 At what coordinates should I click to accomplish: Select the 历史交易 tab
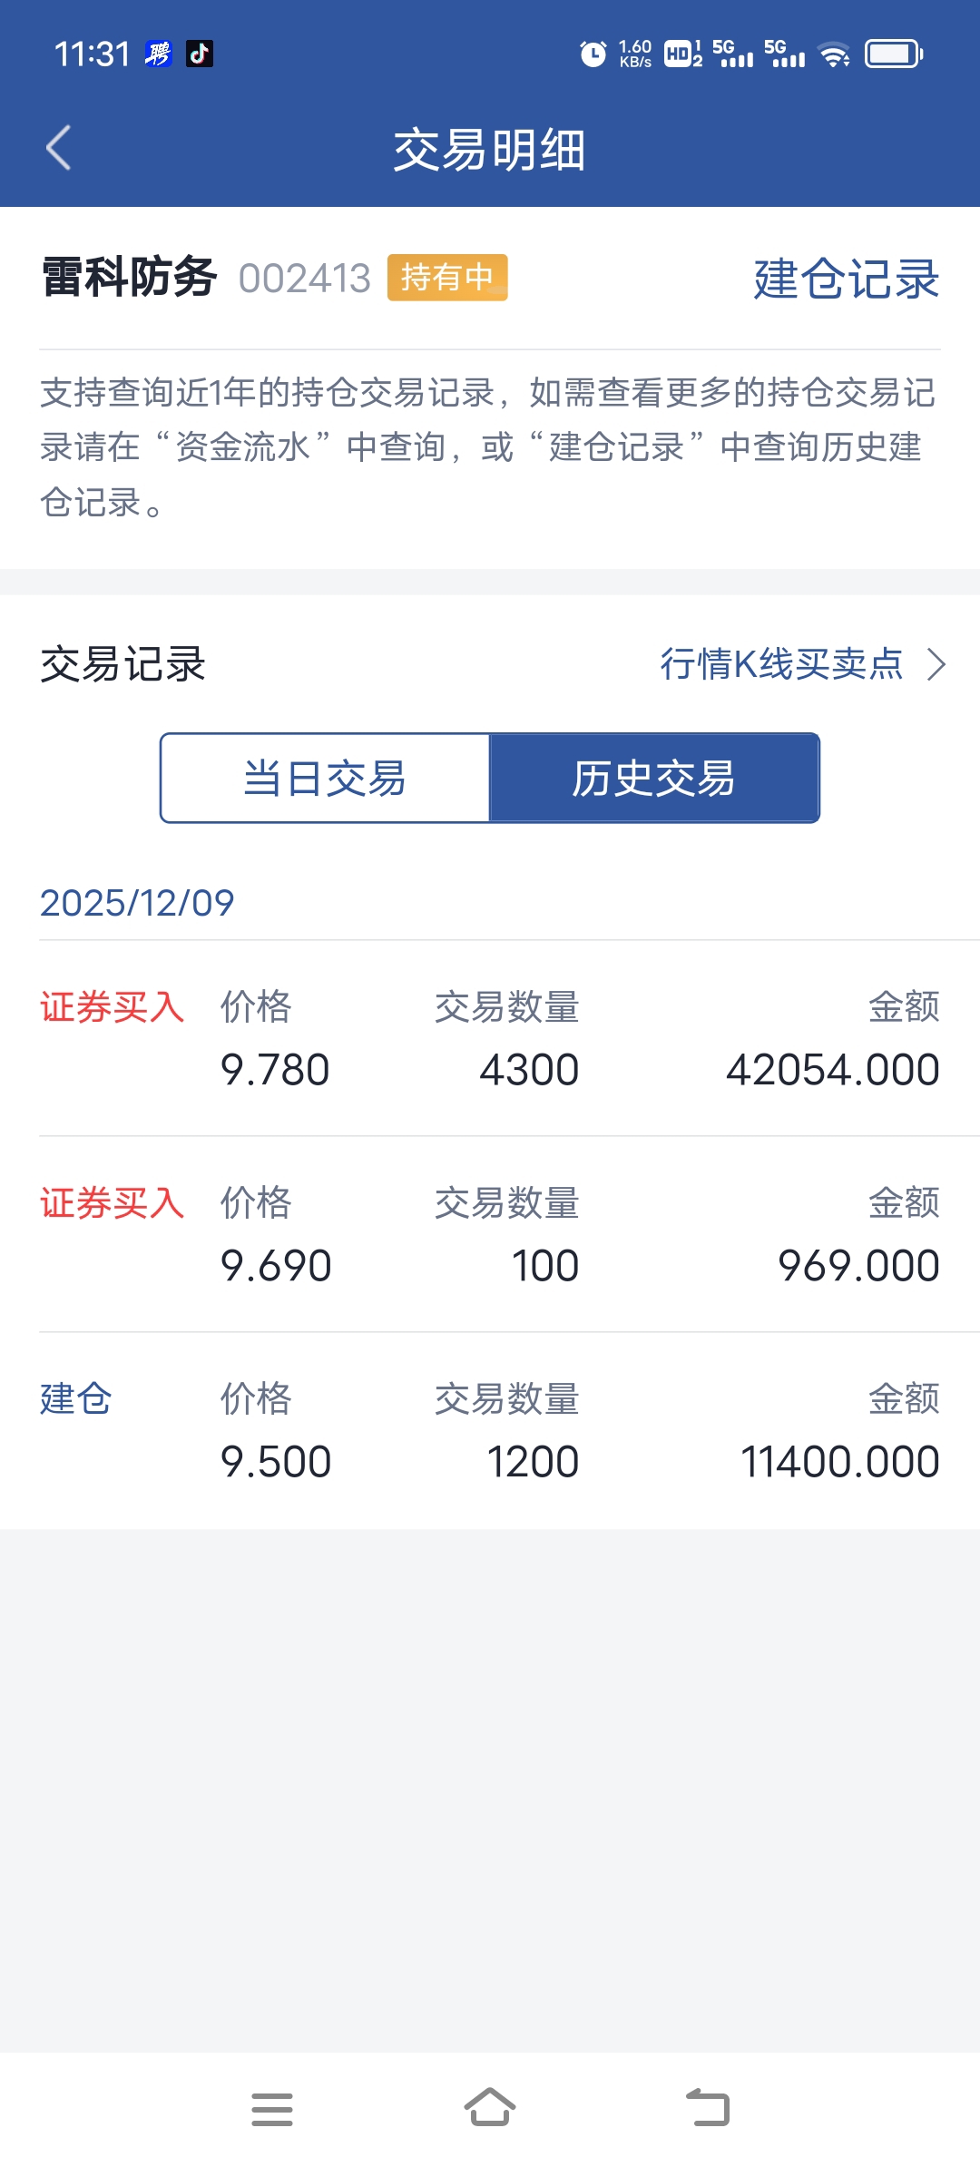[x=654, y=779]
